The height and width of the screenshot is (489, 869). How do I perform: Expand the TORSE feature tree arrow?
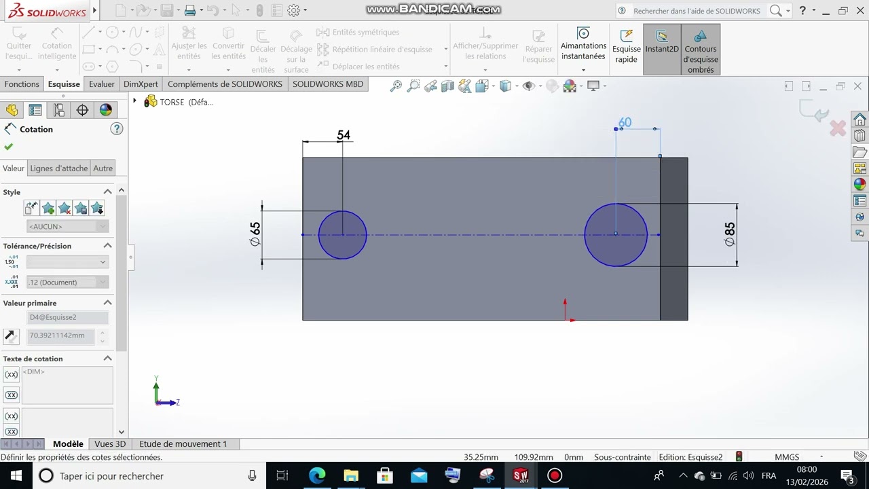pyautogui.click(x=134, y=101)
